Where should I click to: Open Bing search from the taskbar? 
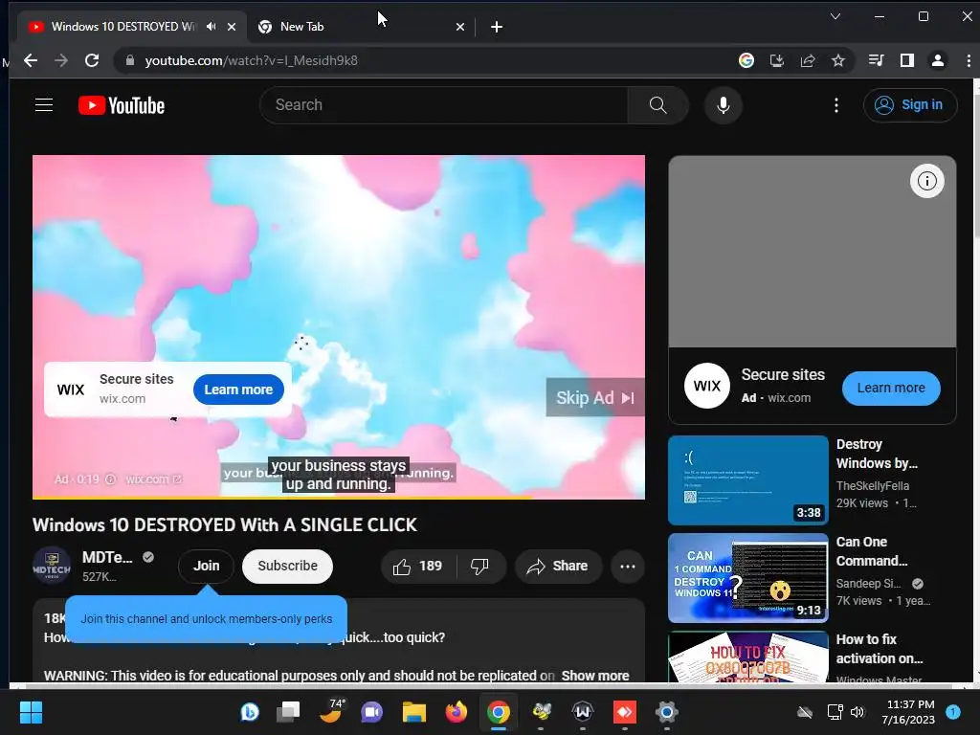coord(250,712)
